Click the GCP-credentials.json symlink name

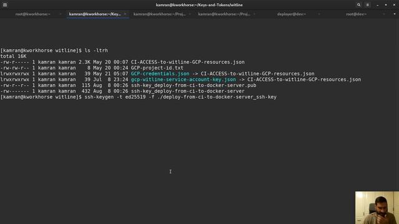[x=160, y=73]
